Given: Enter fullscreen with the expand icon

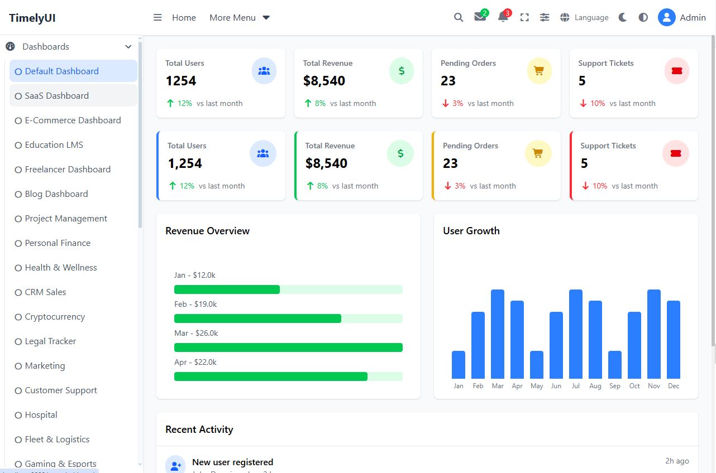Looking at the screenshot, I should click(524, 18).
